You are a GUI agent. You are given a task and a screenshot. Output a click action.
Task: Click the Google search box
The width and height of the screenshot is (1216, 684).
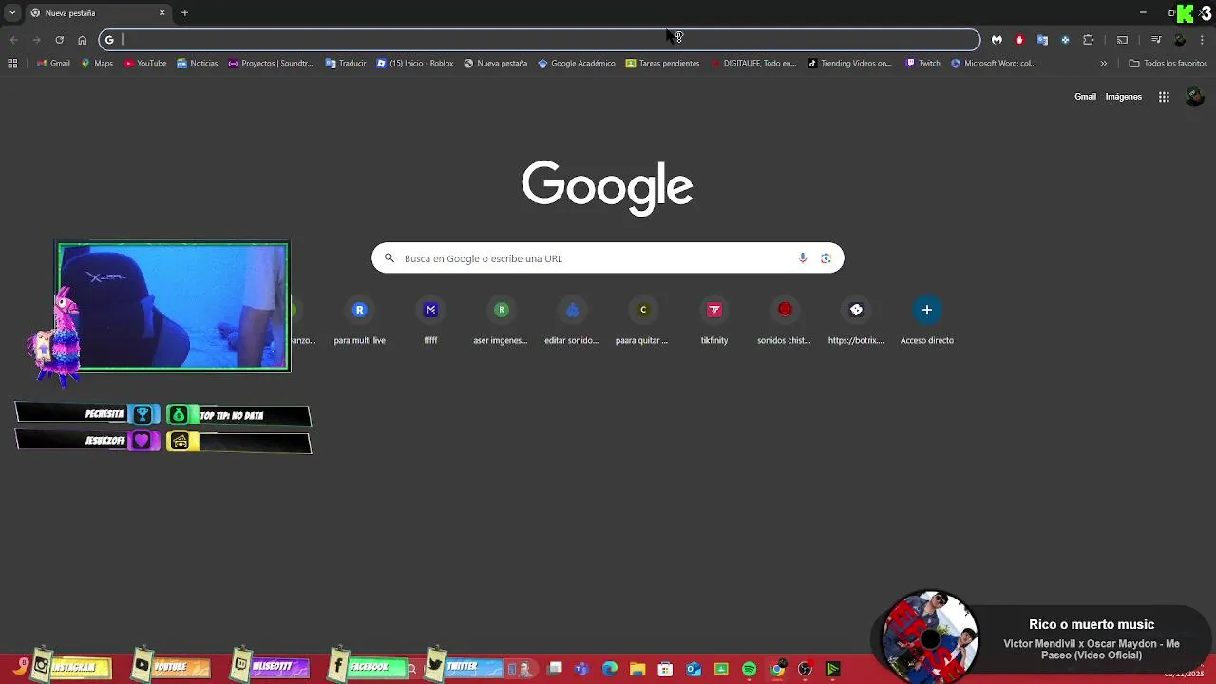pyautogui.click(x=607, y=258)
